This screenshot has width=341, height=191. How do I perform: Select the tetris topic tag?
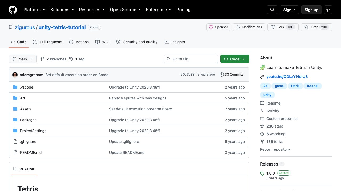pos(295,86)
